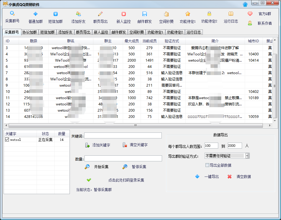Open the 导出群的验证方式 dropdown
The height and width of the screenshot is (220, 281).
[247, 155]
